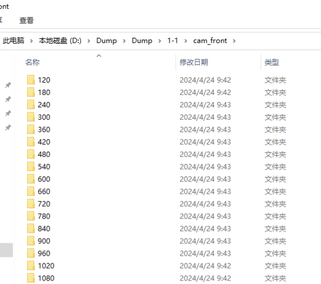Screen dimensions: 321x284
Task: Select the 780 folder icon
Action: [x=31, y=216]
